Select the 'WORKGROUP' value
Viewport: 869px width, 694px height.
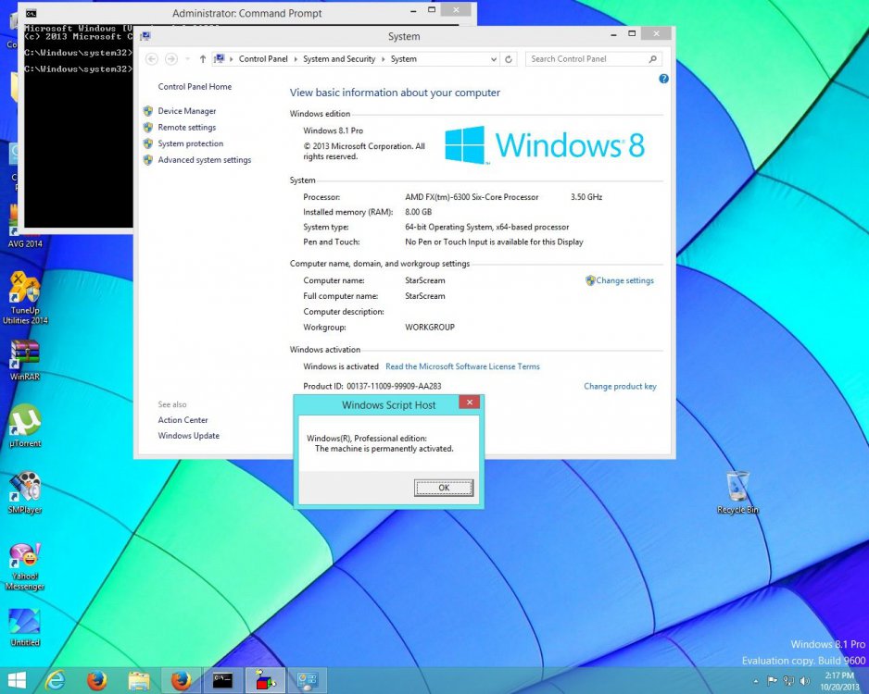click(x=430, y=327)
